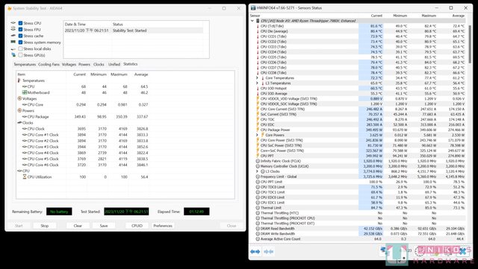Expand the Core Temperatures sensor group
Viewport: 478px width, 269px height.
pyautogui.click(x=257, y=78)
